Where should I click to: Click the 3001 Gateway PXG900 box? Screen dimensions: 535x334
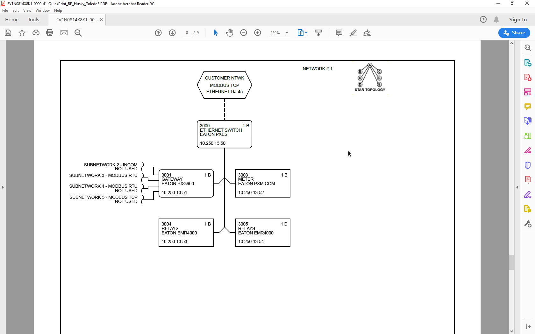coord(186,184)
